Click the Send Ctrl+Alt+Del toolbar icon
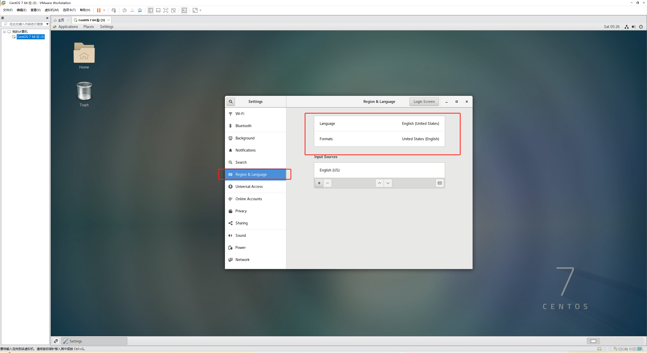This screenshot has width=647, height=353. pos(114,10)
